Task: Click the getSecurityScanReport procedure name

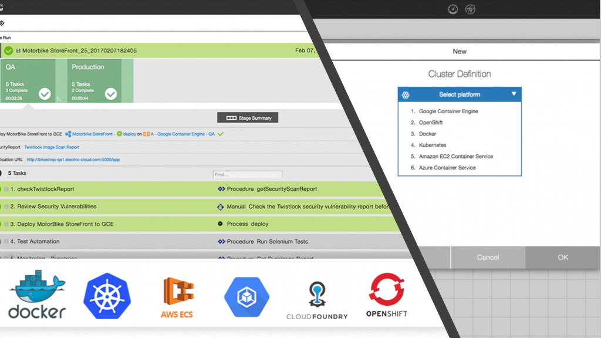Action: point(286,189)
